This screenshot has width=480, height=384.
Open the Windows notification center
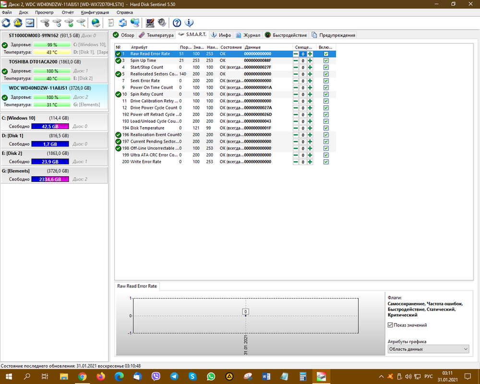[468, 376]
